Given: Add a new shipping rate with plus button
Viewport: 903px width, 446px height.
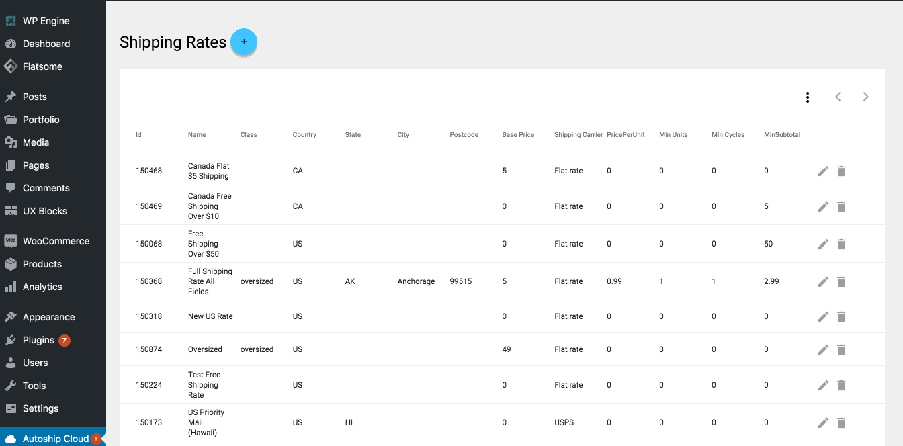Looking at the screenshot, I should pos(244,42).
